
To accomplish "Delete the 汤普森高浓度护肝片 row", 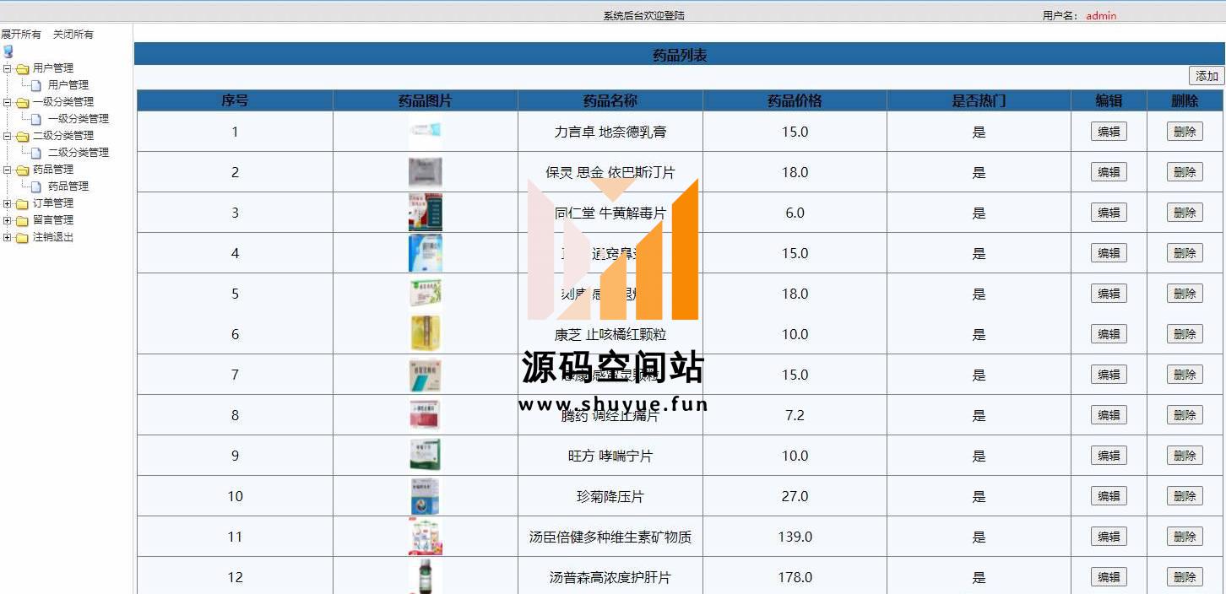I will click(x=1185, y=577).
